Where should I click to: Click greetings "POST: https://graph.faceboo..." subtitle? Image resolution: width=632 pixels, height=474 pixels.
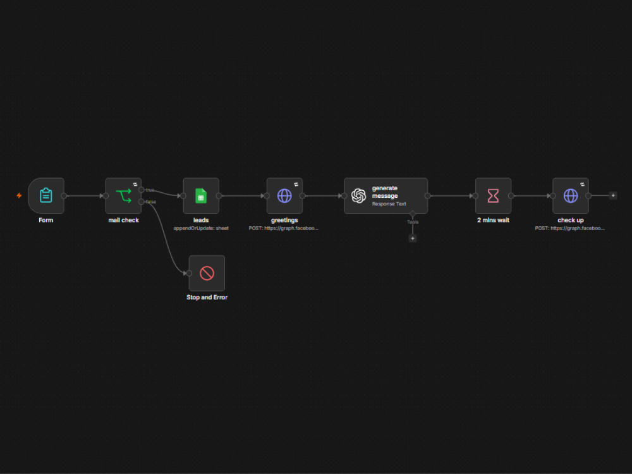pyautogui.click(x=283, y=228)
